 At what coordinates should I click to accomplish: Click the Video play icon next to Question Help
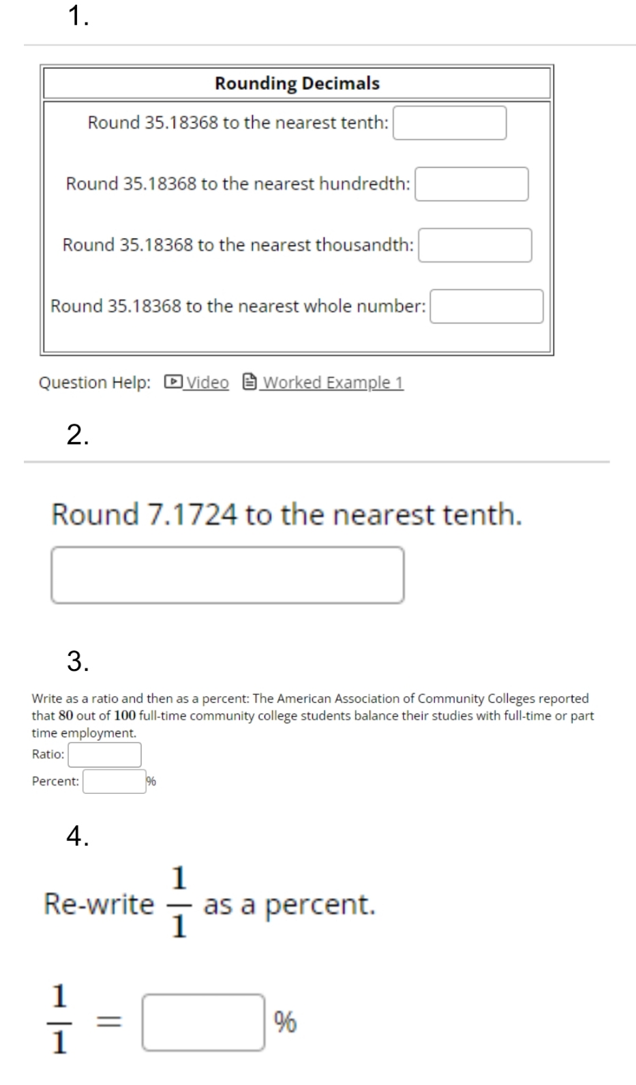[x=173, y=382]
